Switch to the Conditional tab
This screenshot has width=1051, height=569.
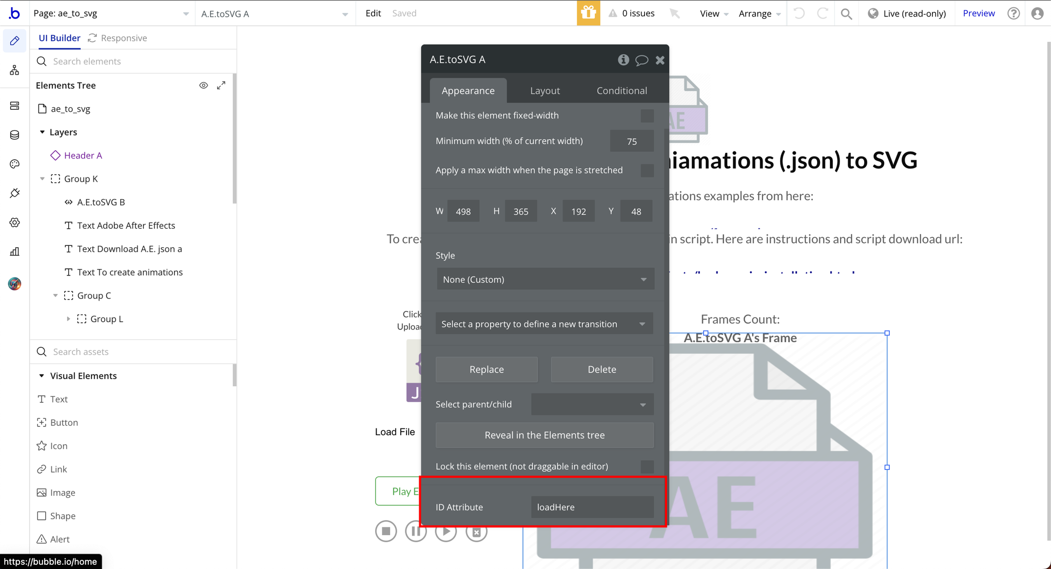tap(621, 90)
